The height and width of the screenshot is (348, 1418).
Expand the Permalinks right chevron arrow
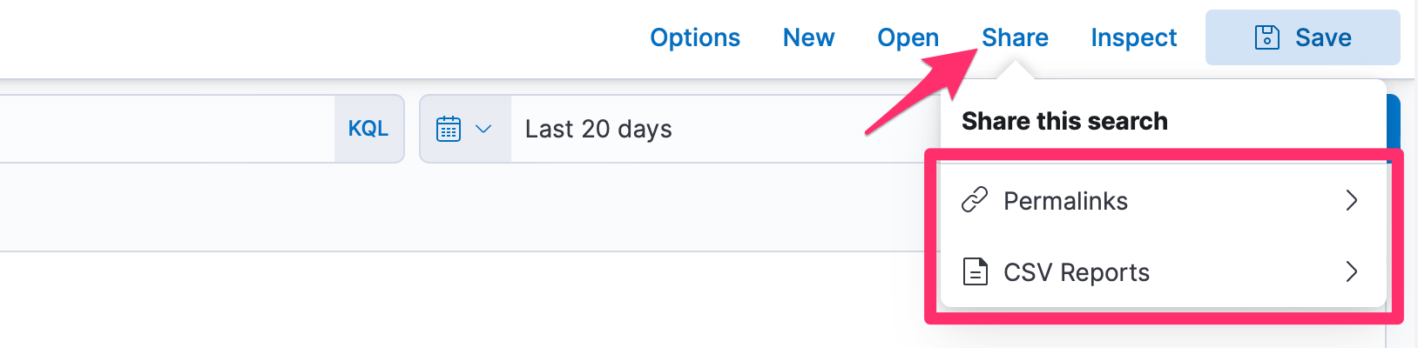1351,200
